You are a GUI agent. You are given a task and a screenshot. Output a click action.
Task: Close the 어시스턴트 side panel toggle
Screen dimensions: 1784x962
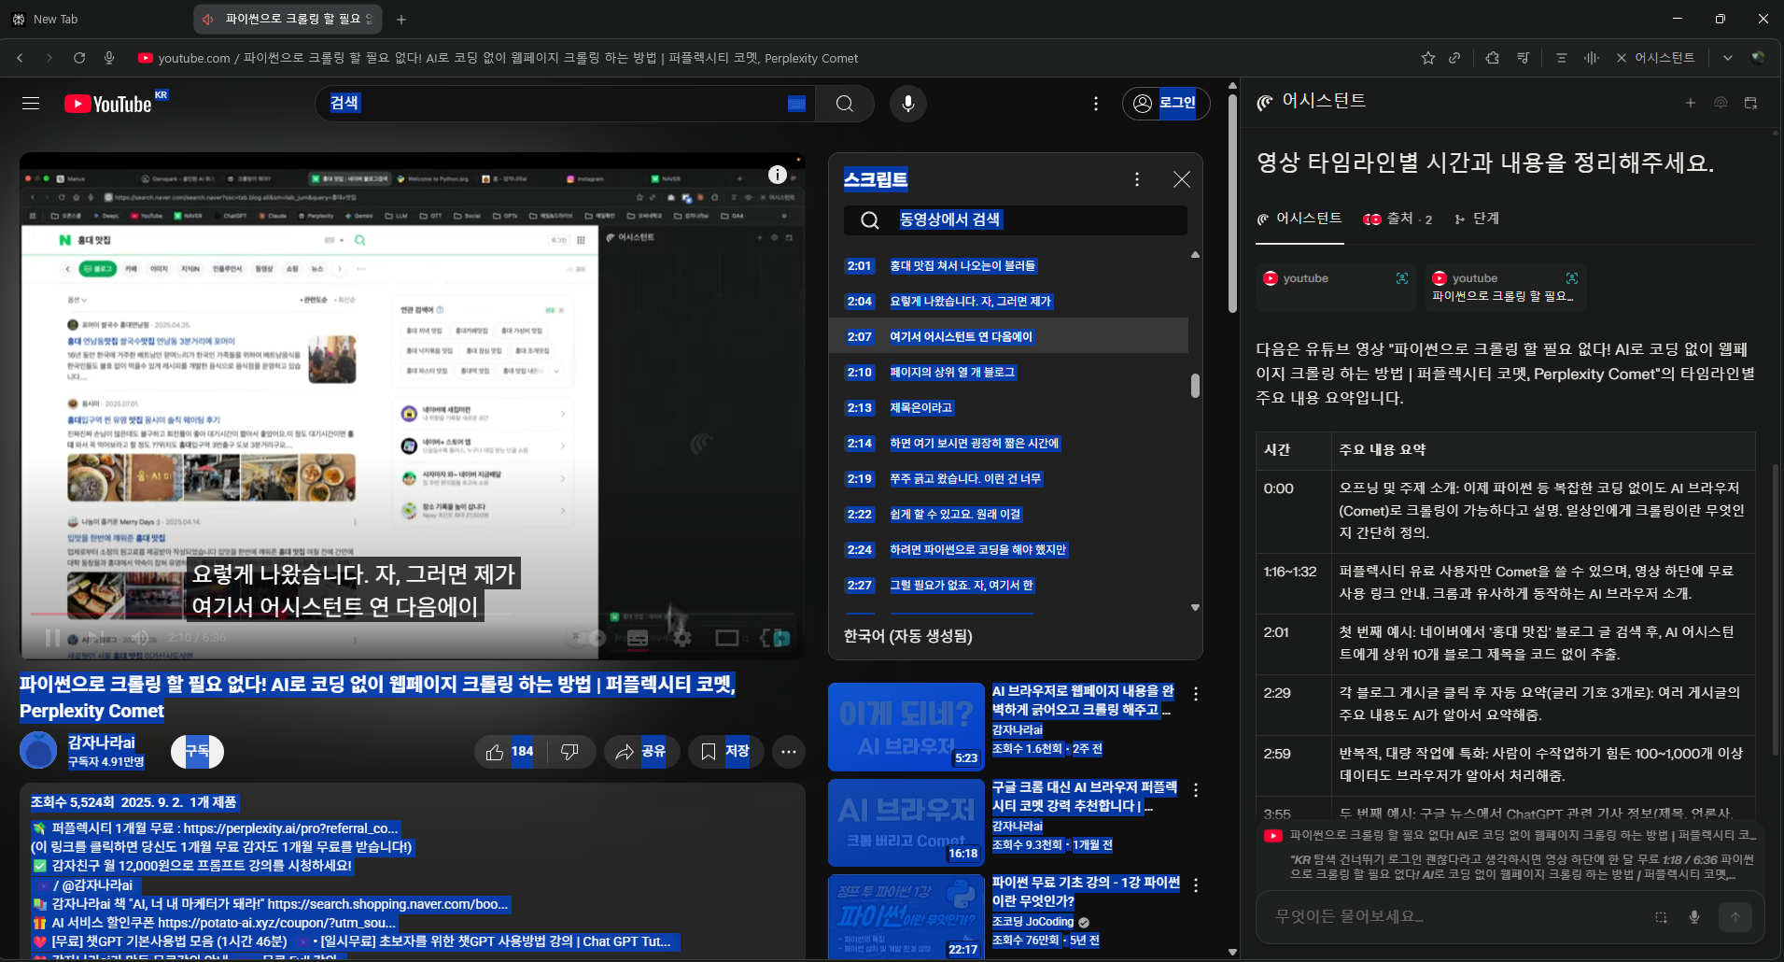[x=1654, y=58]
